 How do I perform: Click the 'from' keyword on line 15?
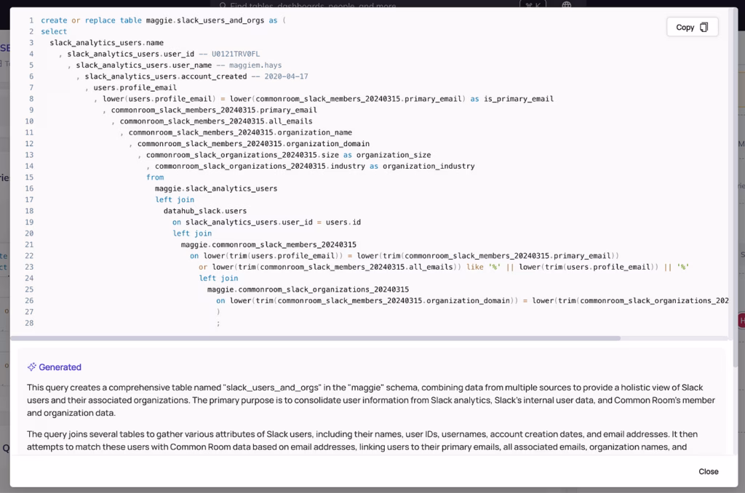pos(155,177)
